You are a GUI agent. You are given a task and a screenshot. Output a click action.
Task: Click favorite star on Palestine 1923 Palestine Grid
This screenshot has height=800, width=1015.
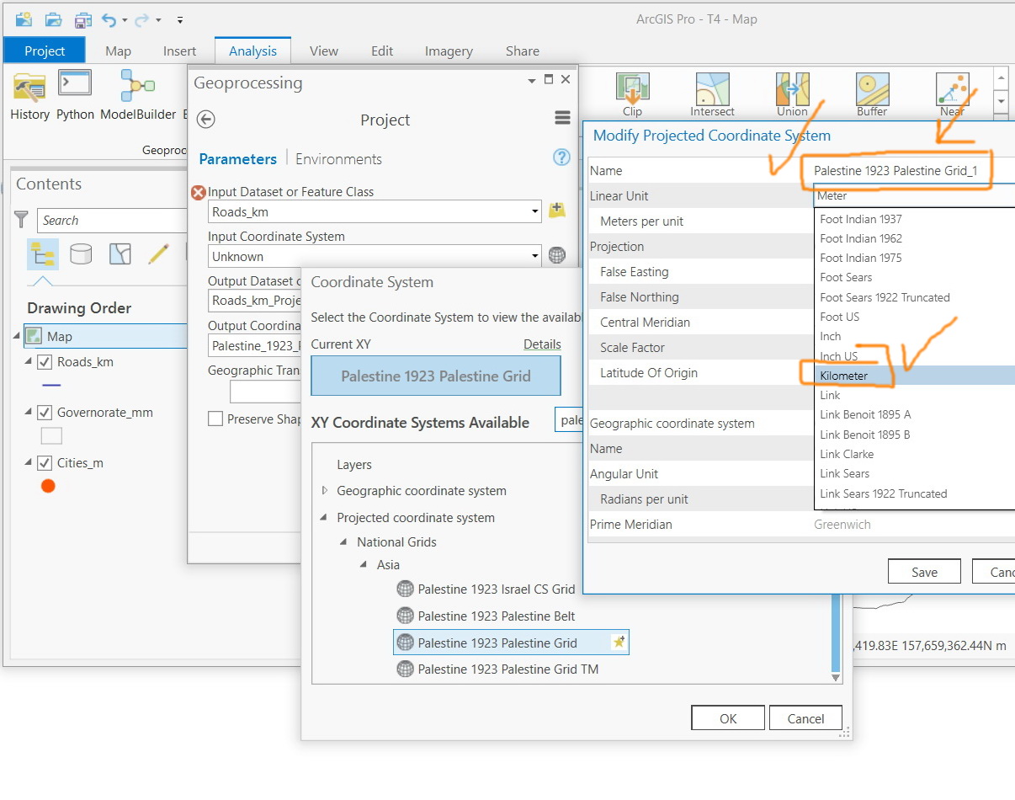[619, 643]
